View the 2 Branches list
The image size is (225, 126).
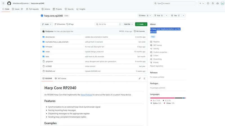[60, 24]
